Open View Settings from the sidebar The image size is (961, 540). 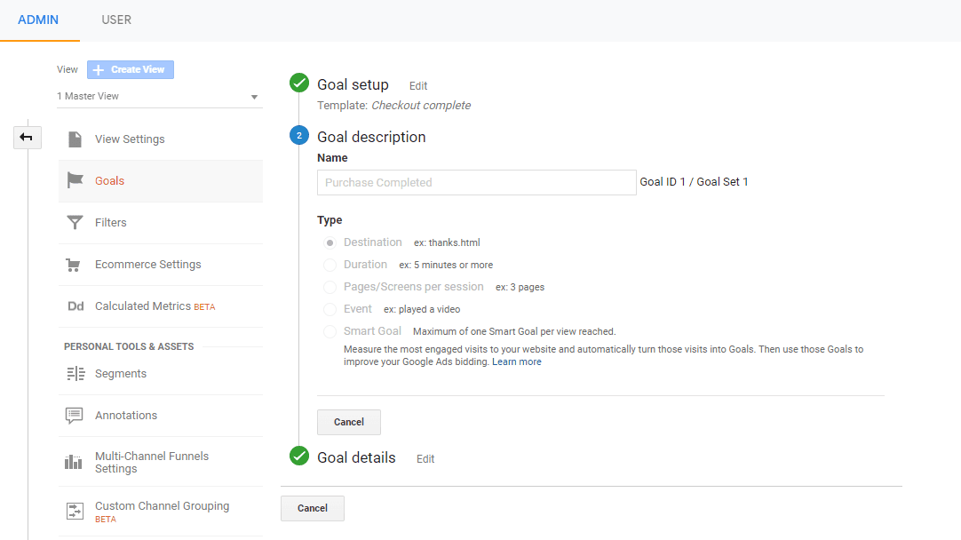pyautogui.click(x=128, y=139)
